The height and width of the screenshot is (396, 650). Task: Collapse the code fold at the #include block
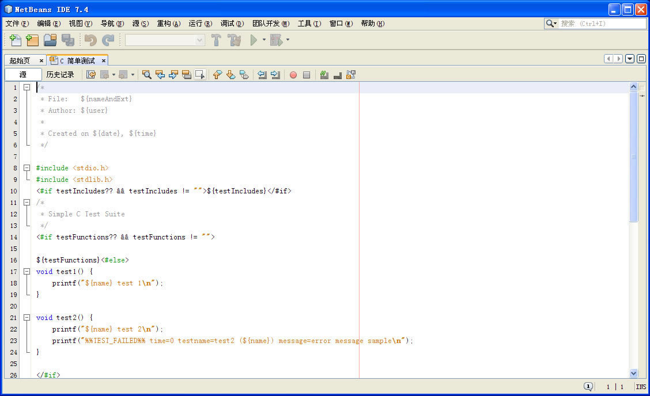pos(27,167)
